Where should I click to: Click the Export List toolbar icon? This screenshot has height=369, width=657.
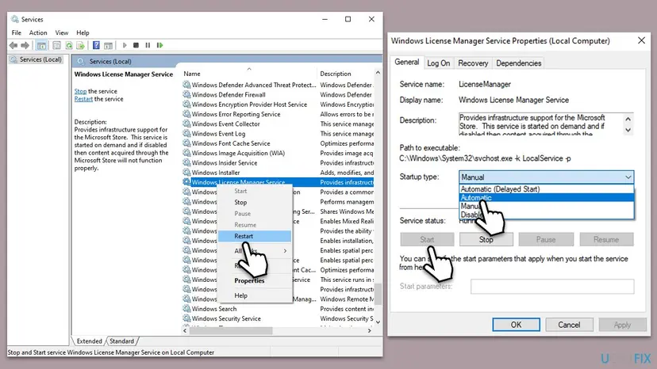pos(80,45)
